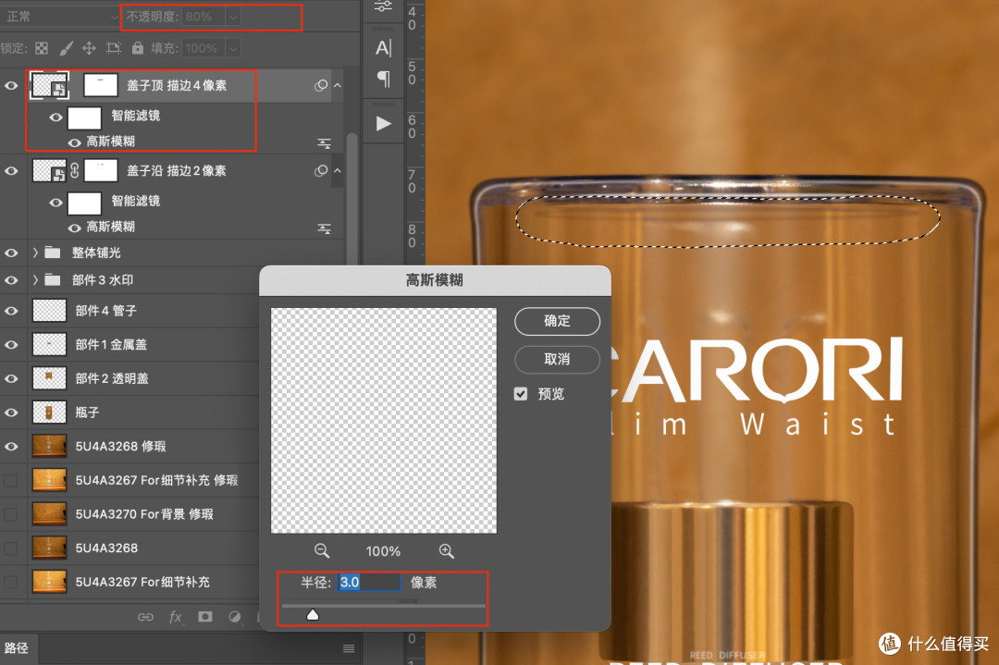999x665 pixels.
Task: Click smart filter indicator on 盖子沿 描边2像素 layer
Action: click(320, 171)
